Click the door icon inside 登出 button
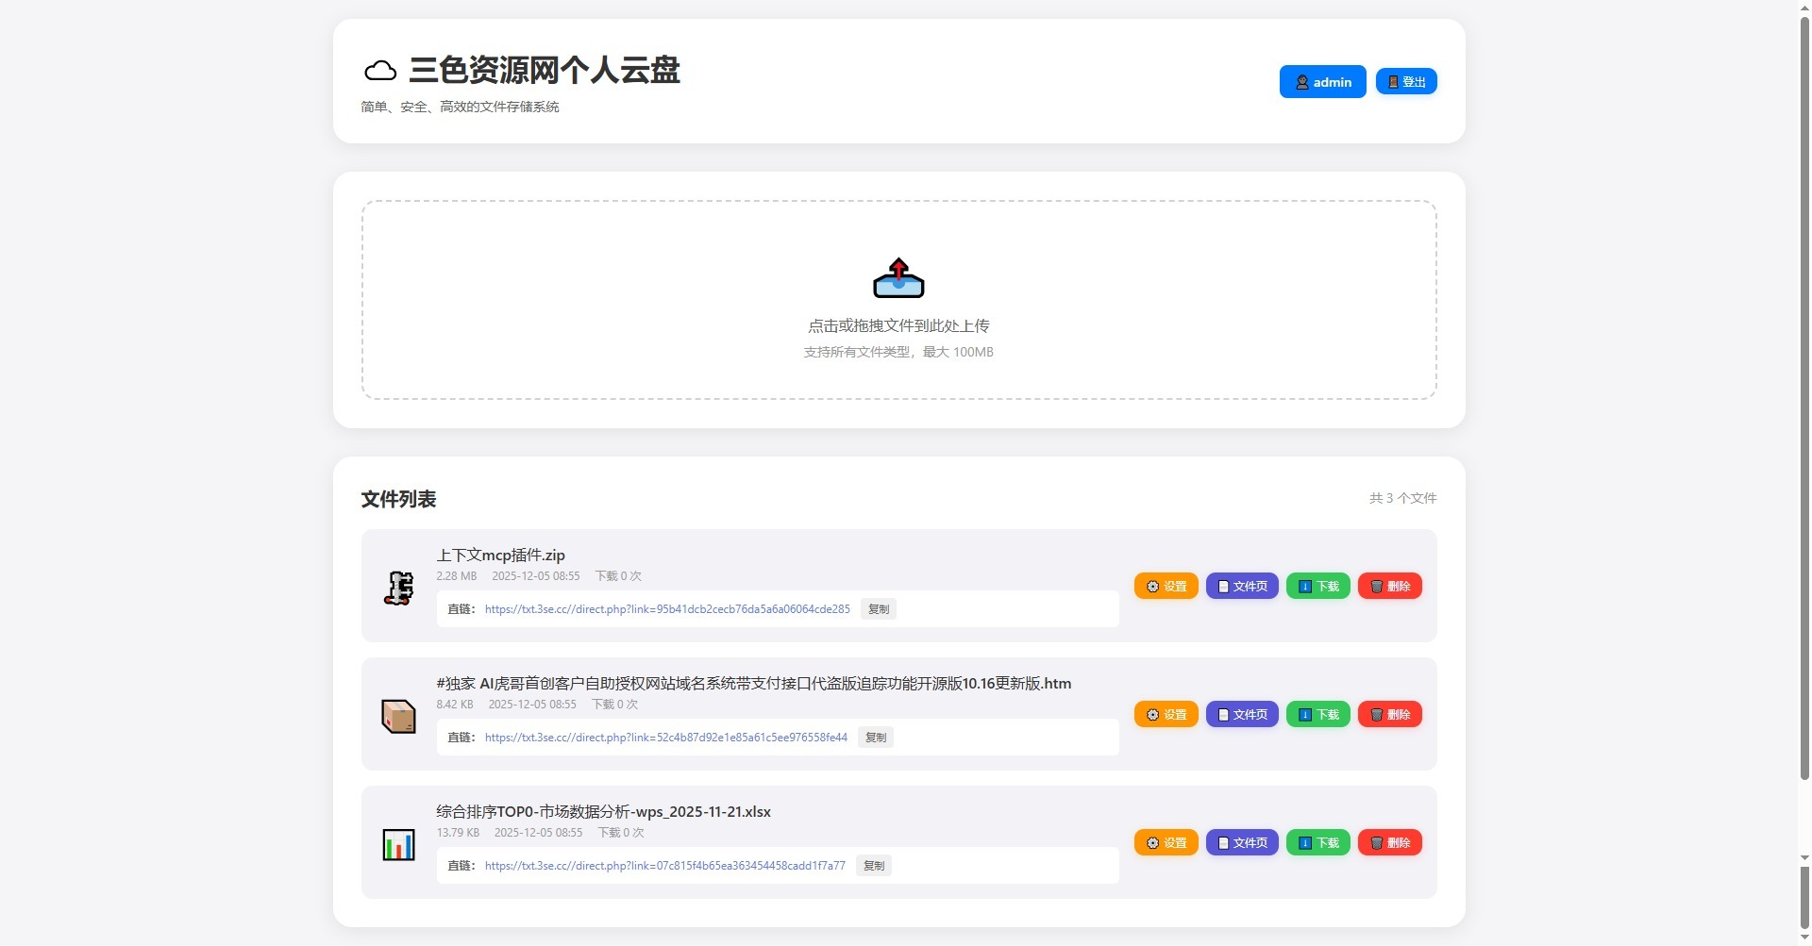Viewport: 1812px width, 946px height. pos(1391,81)
